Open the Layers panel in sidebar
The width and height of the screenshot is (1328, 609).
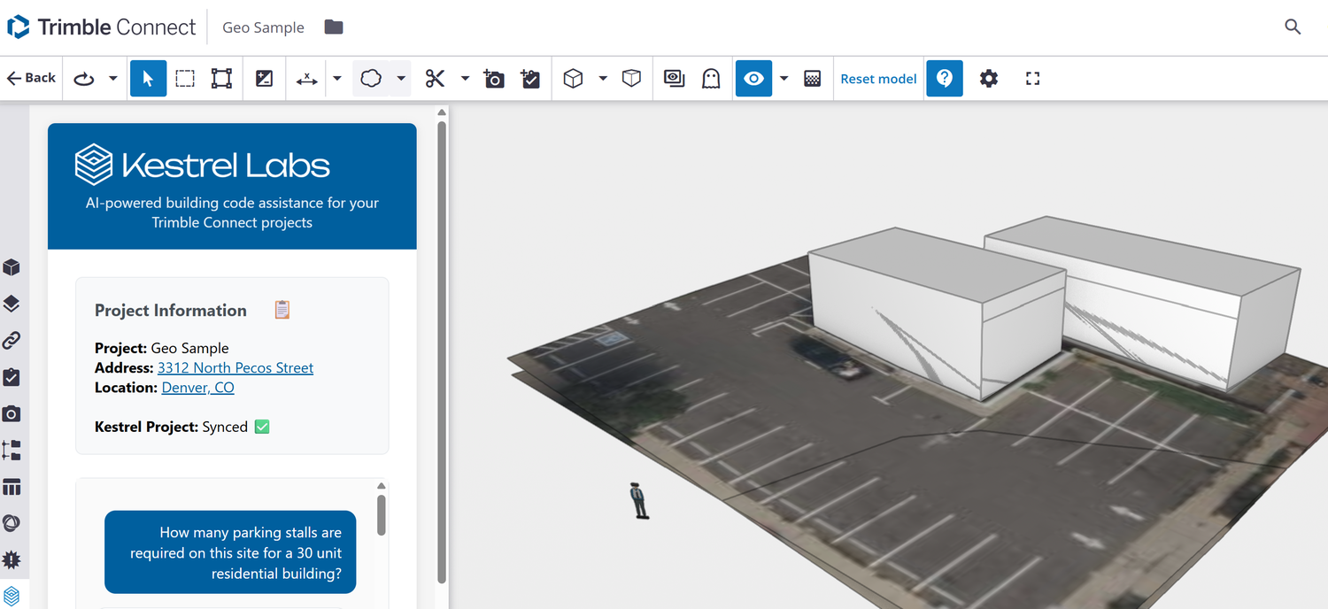coord(12,304)
